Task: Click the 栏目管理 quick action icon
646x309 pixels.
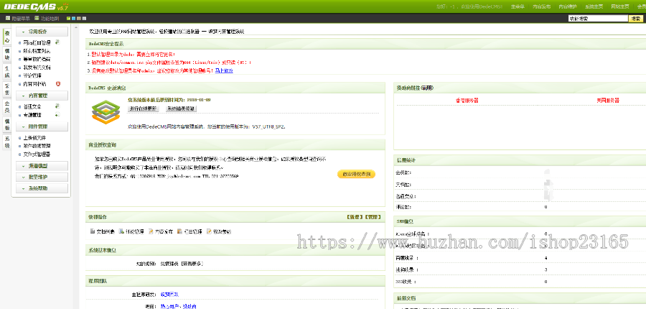Action: [179, 231]
